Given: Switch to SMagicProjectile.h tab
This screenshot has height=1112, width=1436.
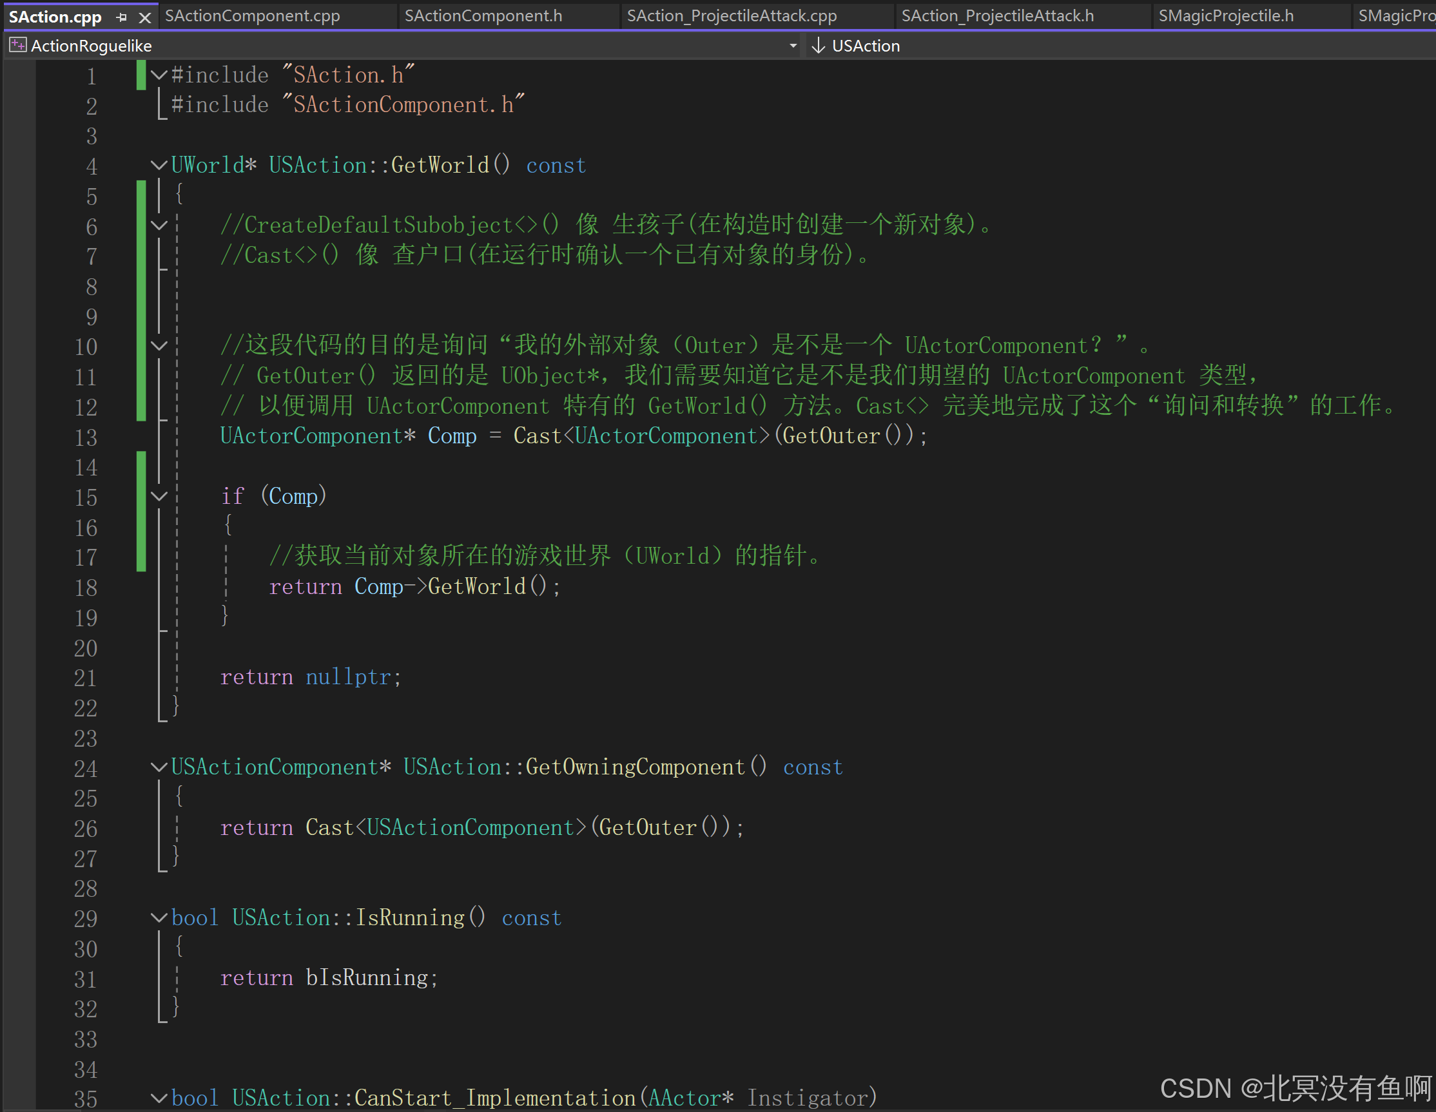Looking at the screenshot, I should (x=1226, y=15).
